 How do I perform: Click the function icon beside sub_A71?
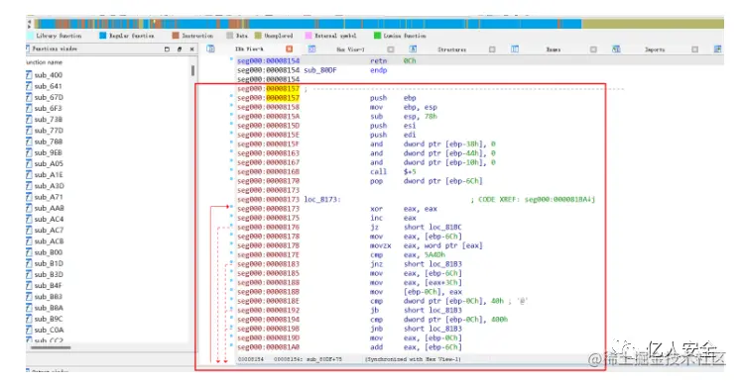coord(29,197)
